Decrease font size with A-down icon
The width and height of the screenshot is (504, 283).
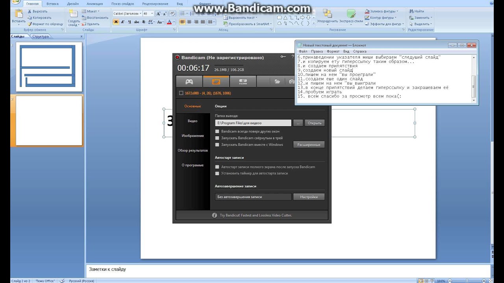pos(164,13)
